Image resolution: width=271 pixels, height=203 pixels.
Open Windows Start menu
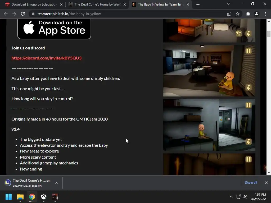point(8,197)
